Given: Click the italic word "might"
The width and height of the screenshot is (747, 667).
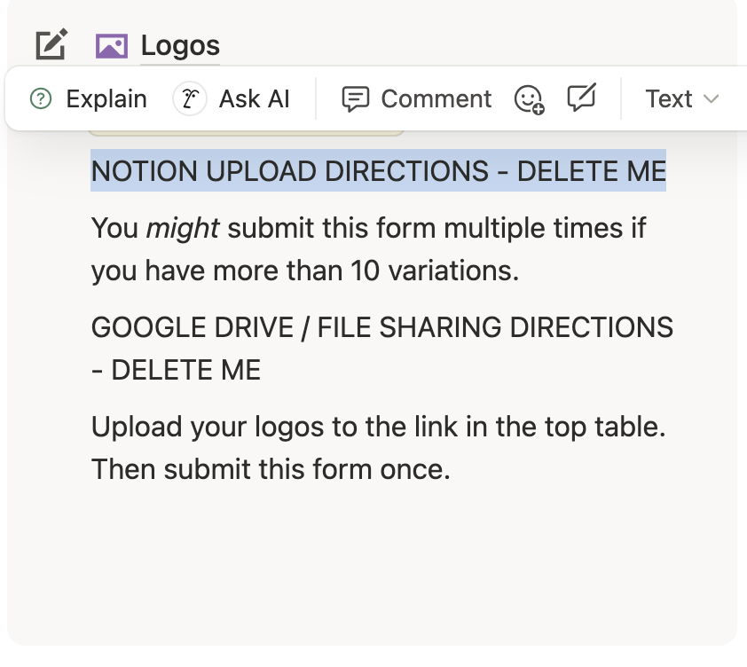Looking at the screenshot, I should pyautogui.click(x=182, y=228).
